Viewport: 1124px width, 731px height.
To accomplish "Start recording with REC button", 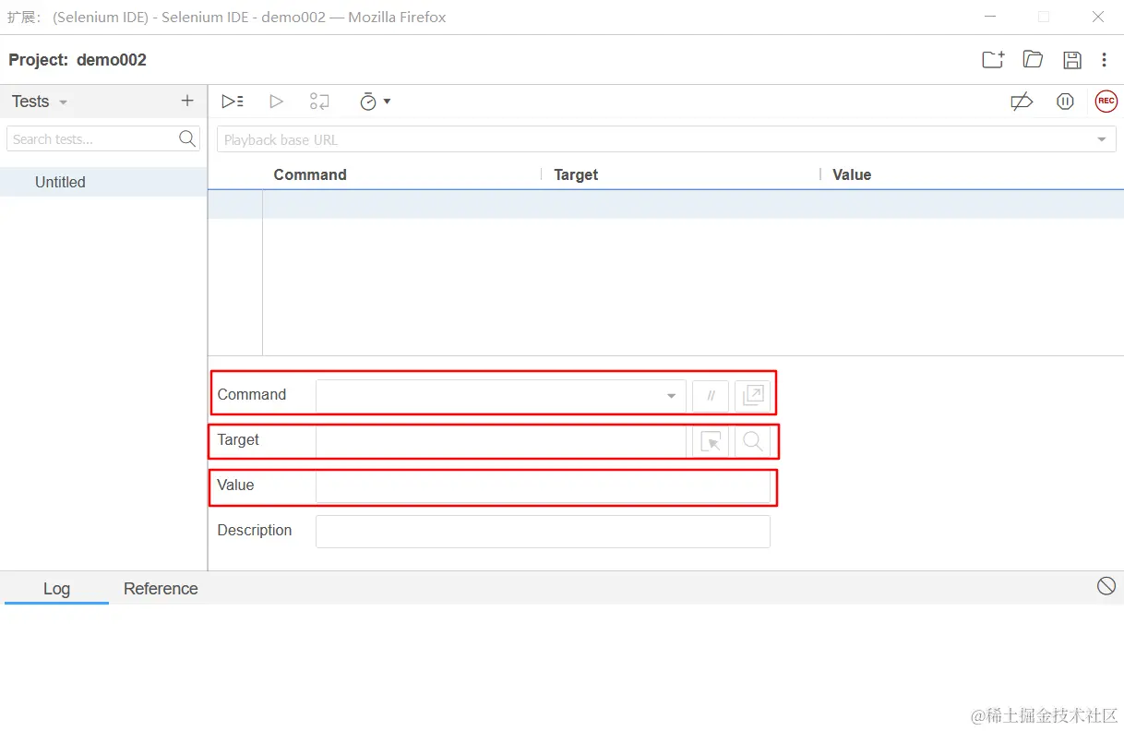I will (x=1106, y=102).
